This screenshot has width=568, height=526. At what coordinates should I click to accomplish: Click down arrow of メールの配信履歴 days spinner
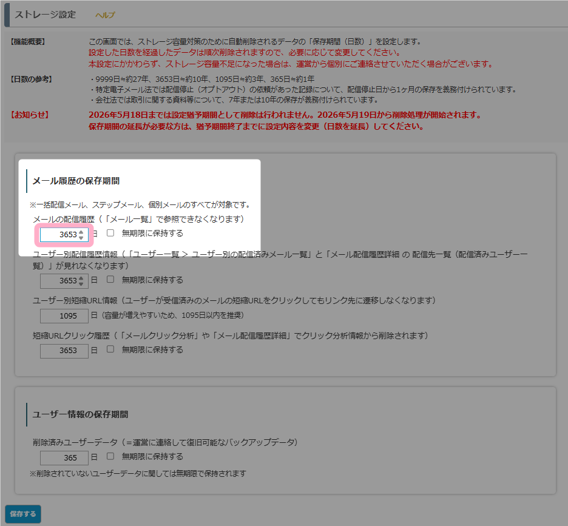point(81,238)
